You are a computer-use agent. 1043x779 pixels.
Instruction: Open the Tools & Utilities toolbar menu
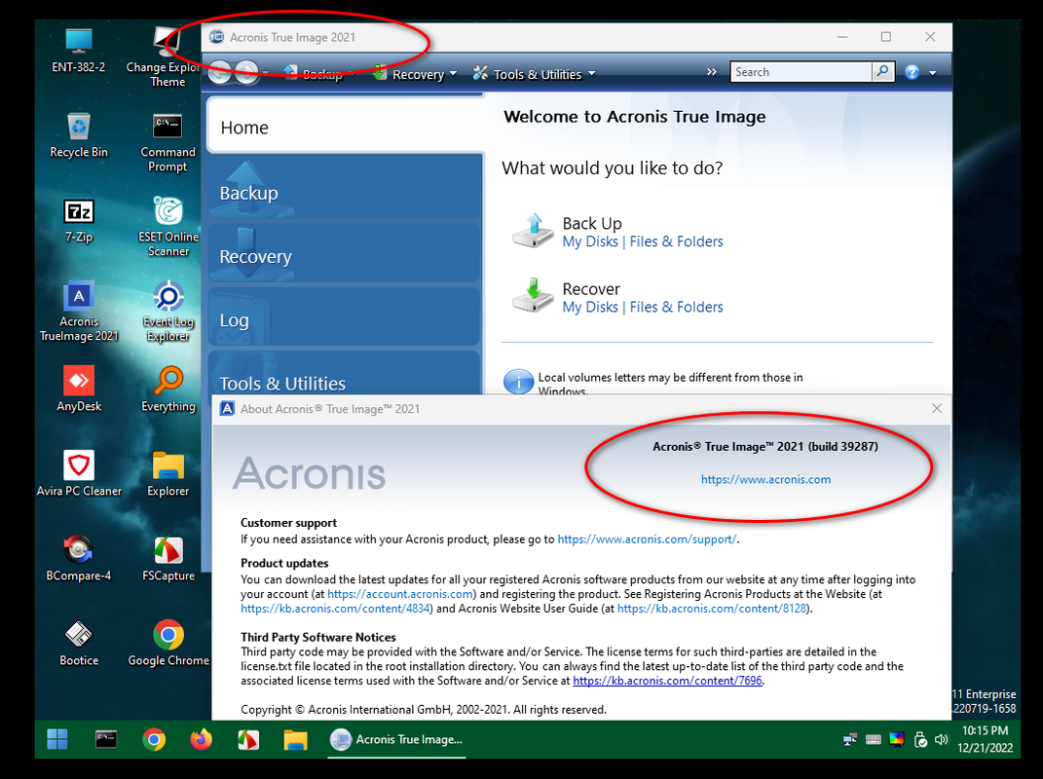pyautogui.click(x=534, y=74)
